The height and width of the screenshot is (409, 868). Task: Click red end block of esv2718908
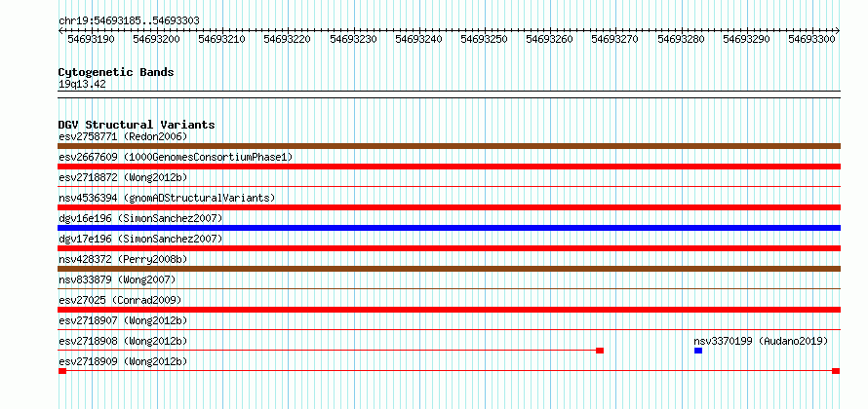click(x=600, y=351)
